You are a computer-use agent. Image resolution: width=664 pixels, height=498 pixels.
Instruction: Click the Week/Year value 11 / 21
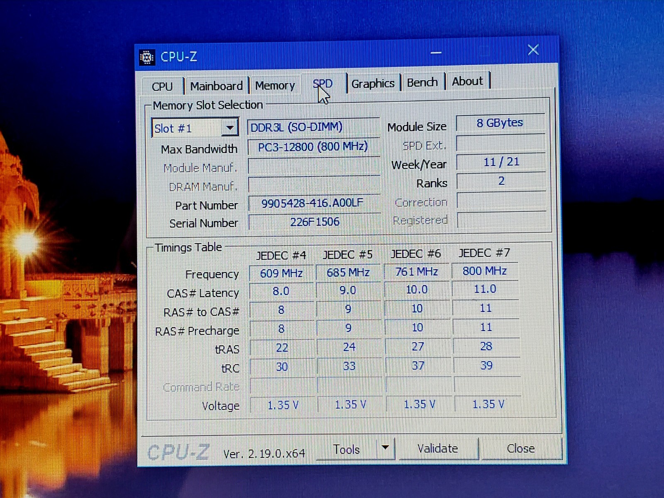click(x=501, y=162)
